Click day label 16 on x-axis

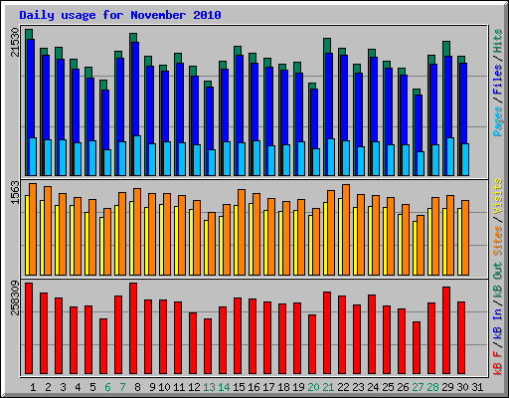point(254,387)
